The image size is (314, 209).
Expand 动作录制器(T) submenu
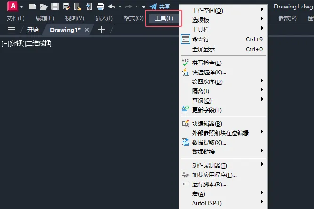tap(223, 166)
